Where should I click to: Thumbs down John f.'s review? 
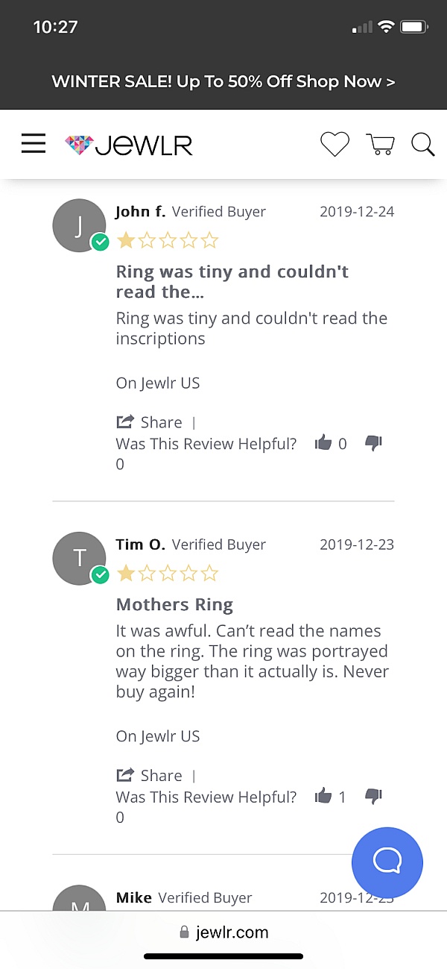(373, 444)
